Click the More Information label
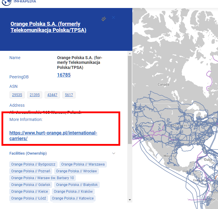This screenshot has width=218, height=209. pyautogui.click(x=26, y=119)
